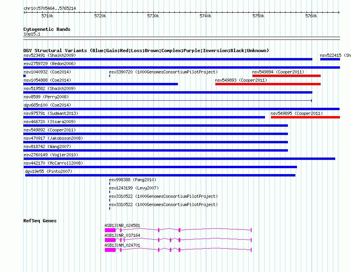This screenshot has width=351, height=272.
Task: Click the nsv975791 (Sudmant2013) label
Action: pos(51,113)
